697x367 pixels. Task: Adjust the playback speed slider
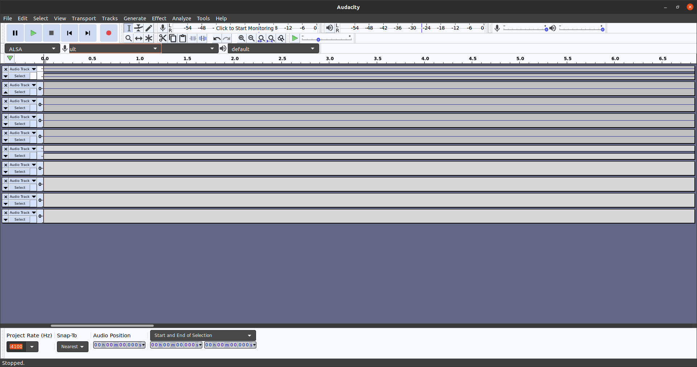[x=326, y=38]
